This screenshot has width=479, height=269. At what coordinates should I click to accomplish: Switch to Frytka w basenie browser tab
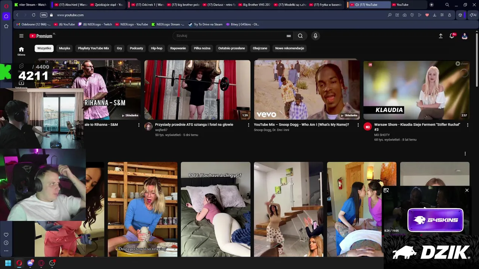tap(326, 4)
